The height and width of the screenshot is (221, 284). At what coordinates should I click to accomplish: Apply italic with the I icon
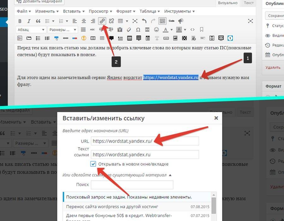click(x=29, y=21)
